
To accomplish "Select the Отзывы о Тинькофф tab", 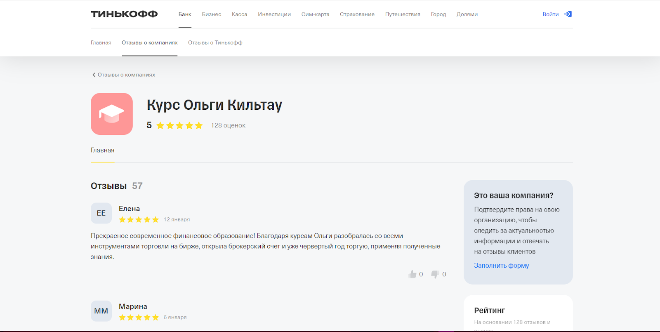I will click(215, 42).
